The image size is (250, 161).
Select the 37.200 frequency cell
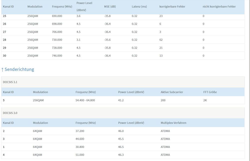point(80,131)
